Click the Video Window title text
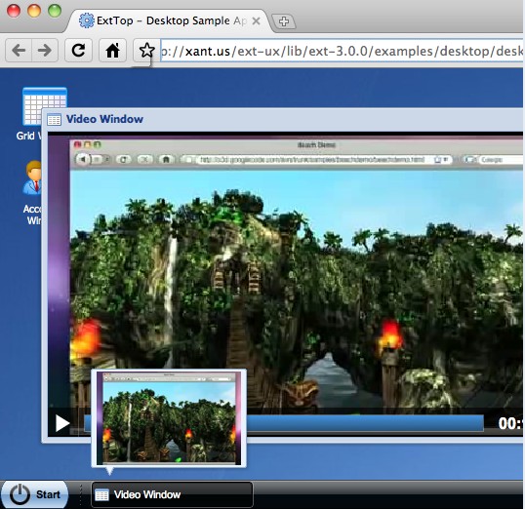 (x=104, y=119)
